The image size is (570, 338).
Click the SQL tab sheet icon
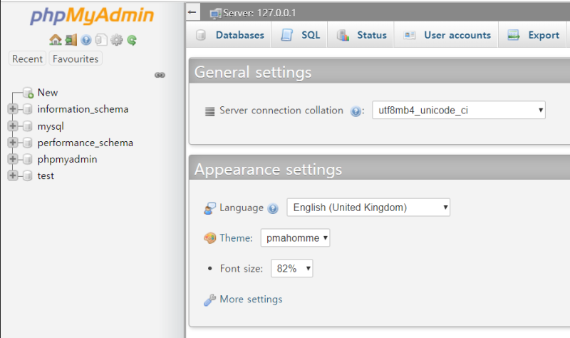[x=287, y=35]
